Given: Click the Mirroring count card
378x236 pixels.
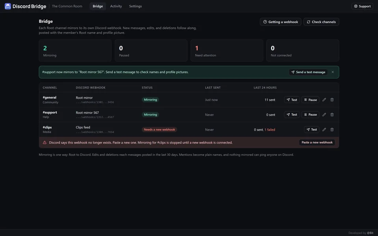Looking at the screenshot, I should [75, 51].
